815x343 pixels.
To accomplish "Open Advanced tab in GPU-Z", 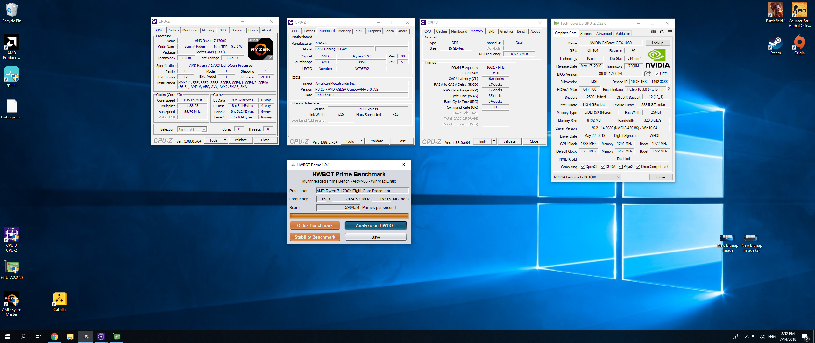I will click(x=604, y=34).
